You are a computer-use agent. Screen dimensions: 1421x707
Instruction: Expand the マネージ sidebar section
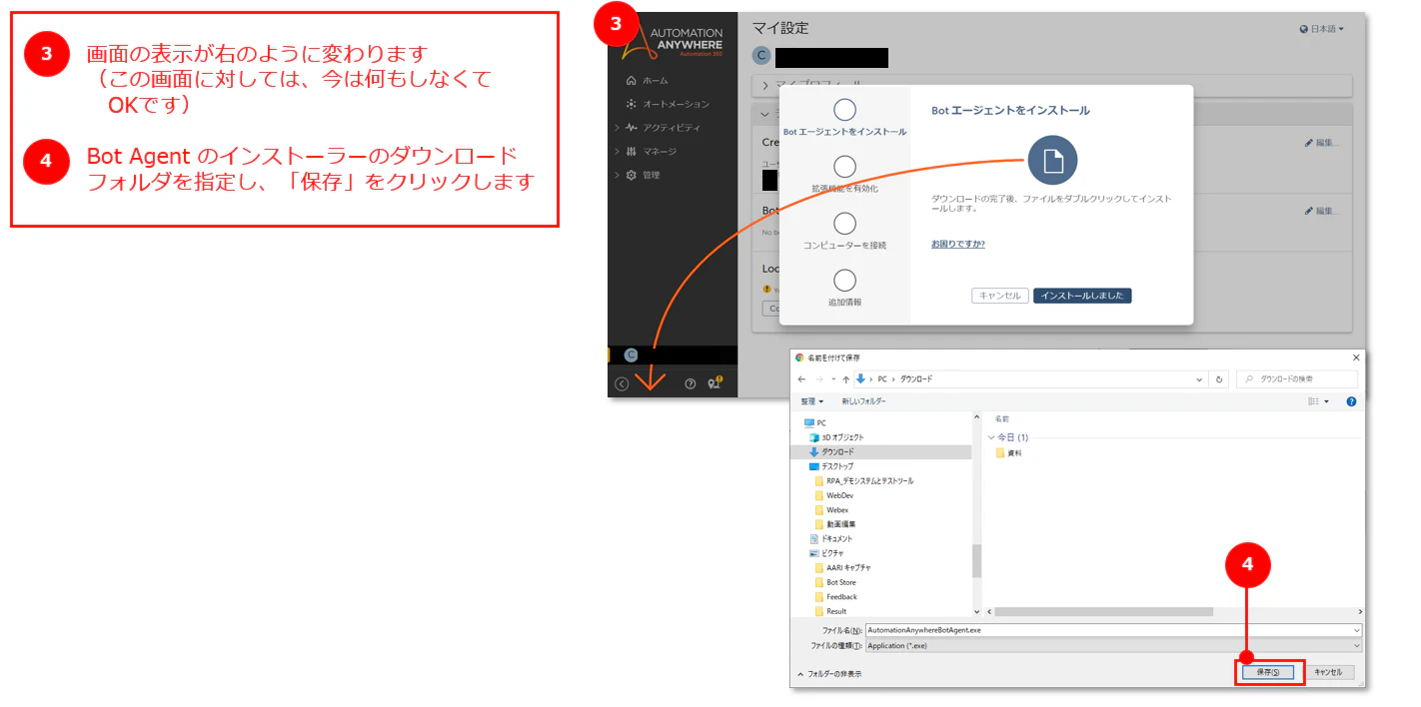tap(646, 152)
